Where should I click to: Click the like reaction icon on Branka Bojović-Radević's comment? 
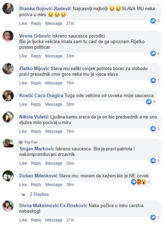click(153, 21)
